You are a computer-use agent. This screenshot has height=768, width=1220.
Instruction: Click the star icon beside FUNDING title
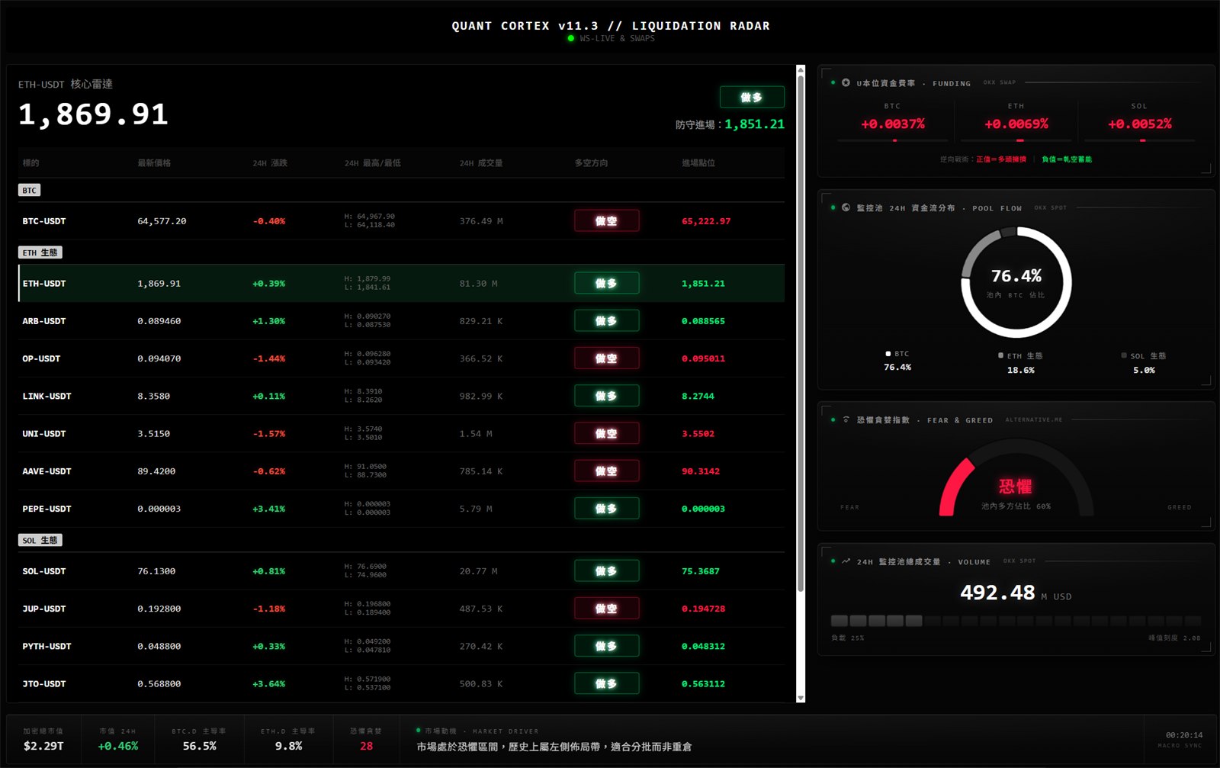coord(846,82)
